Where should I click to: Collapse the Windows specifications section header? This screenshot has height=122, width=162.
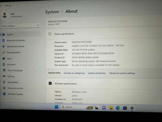click(x=104, y=84)
